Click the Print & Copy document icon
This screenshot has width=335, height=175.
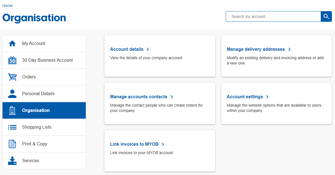click(12, 144)
